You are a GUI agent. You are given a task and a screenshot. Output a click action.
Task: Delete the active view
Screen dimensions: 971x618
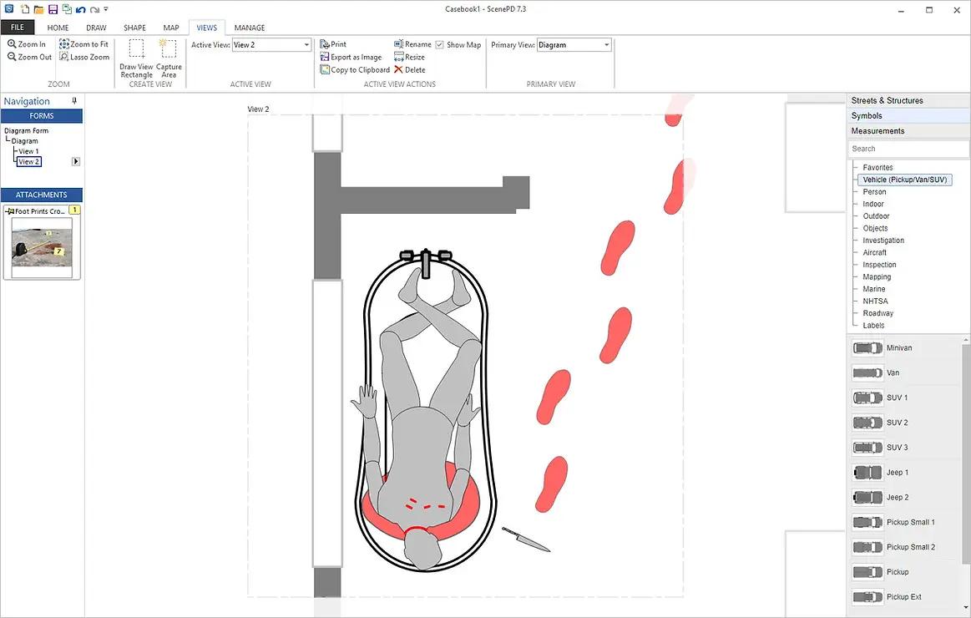(409, 70)
